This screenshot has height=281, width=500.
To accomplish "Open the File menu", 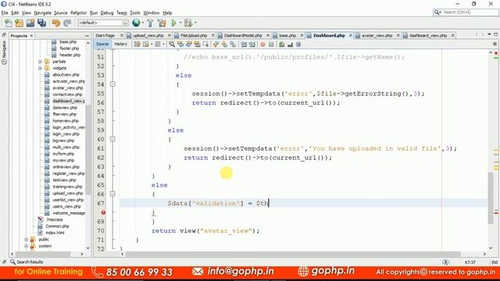I will pyautogui.click(x=5, y=12).
